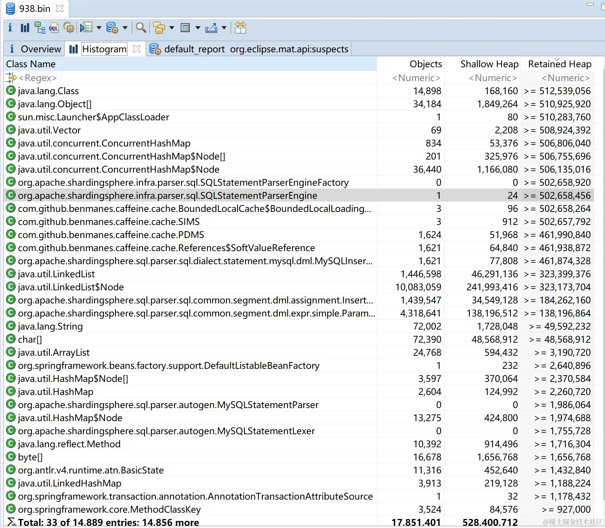The width and height of the screenshot is (605, 528).
Task: Click the group result by icon
Action: click(159, 28)
